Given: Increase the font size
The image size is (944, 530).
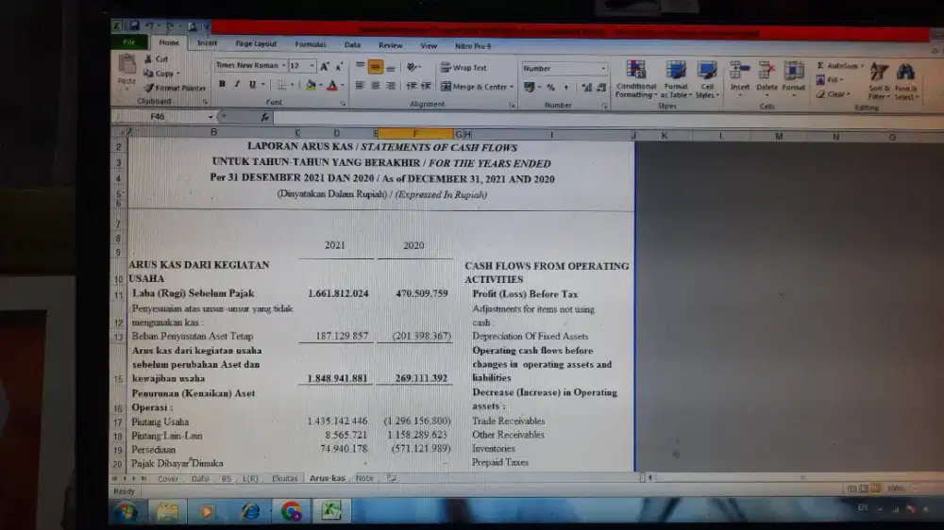Looking at the screenshot, I should (x=325, y=66).
